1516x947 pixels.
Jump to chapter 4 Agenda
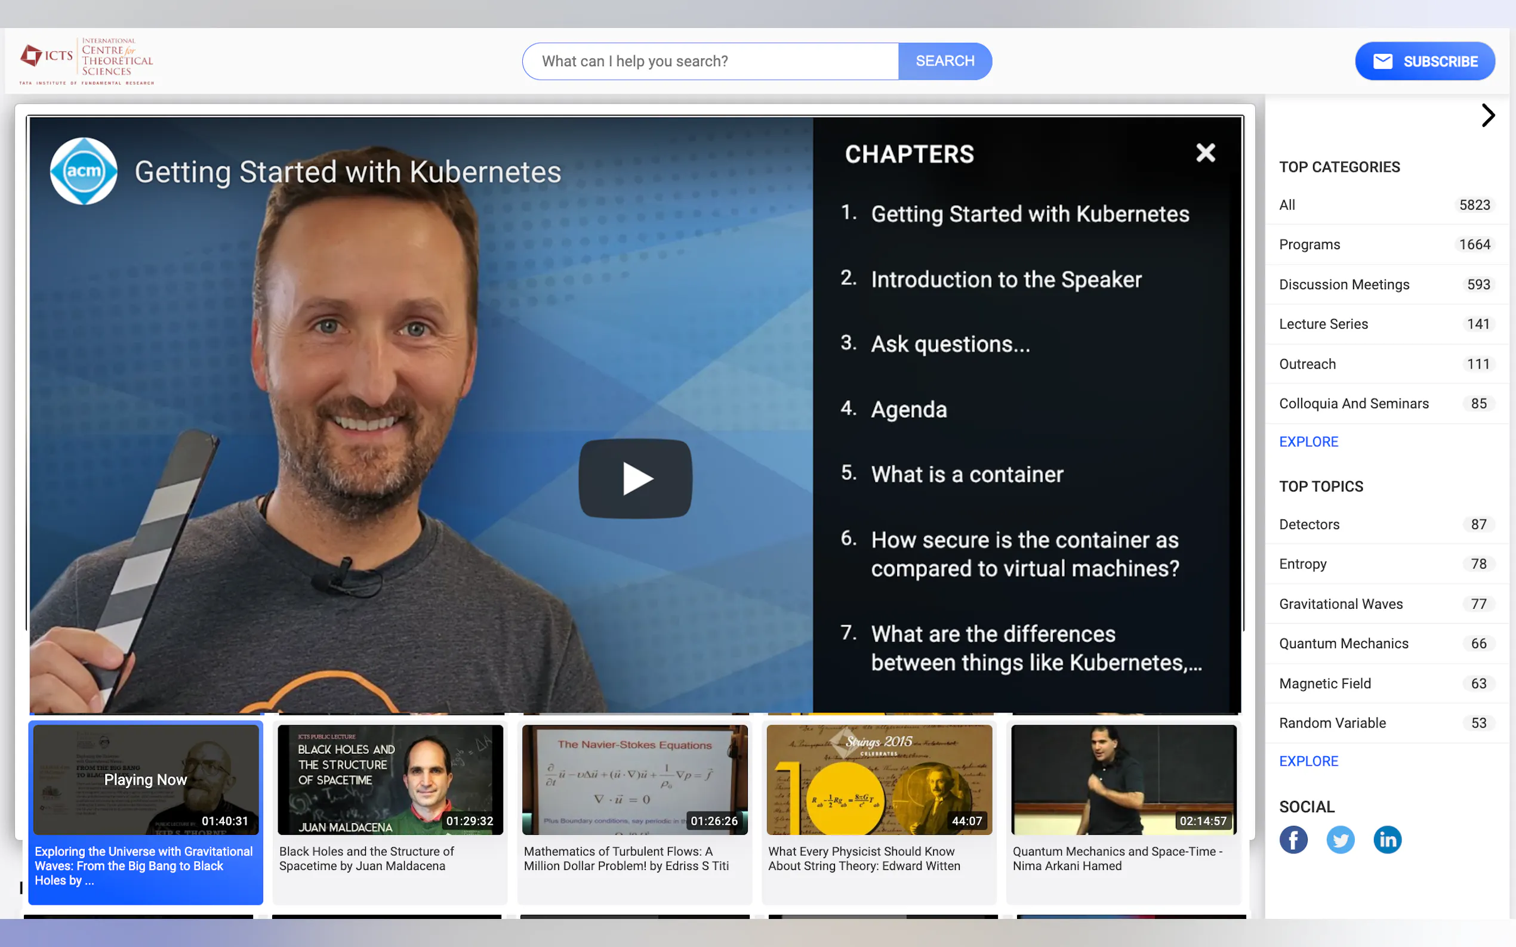pos(908,410)
